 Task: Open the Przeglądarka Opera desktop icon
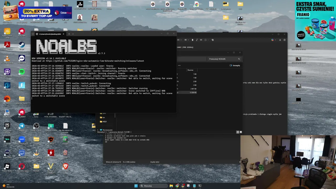tap(22, 168)
